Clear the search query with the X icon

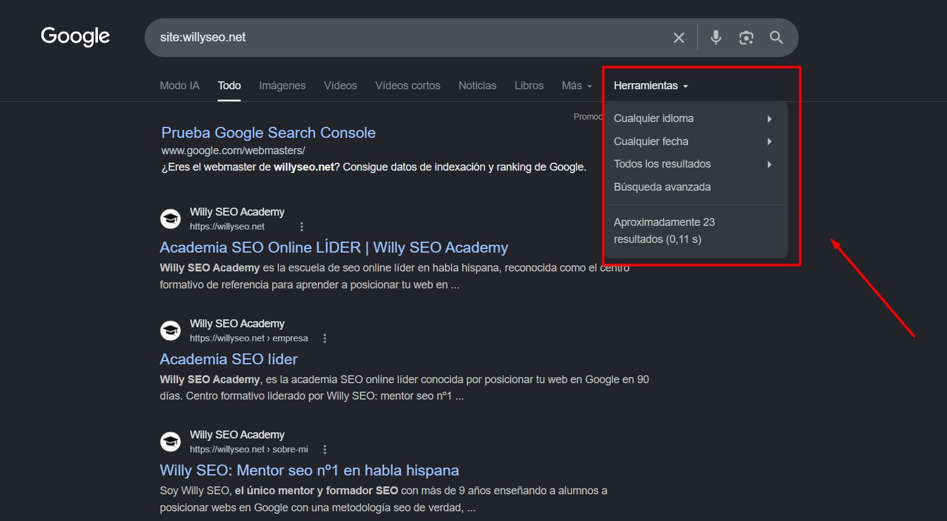coord(679,38)
